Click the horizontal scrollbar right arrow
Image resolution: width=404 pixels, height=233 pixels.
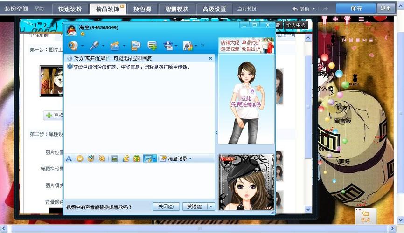click(x=392, y=228)
